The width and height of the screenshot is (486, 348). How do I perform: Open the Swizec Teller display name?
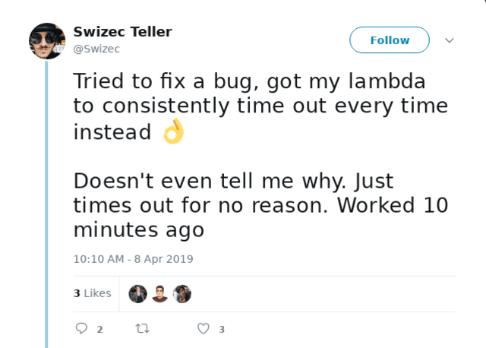click(122, 32)
